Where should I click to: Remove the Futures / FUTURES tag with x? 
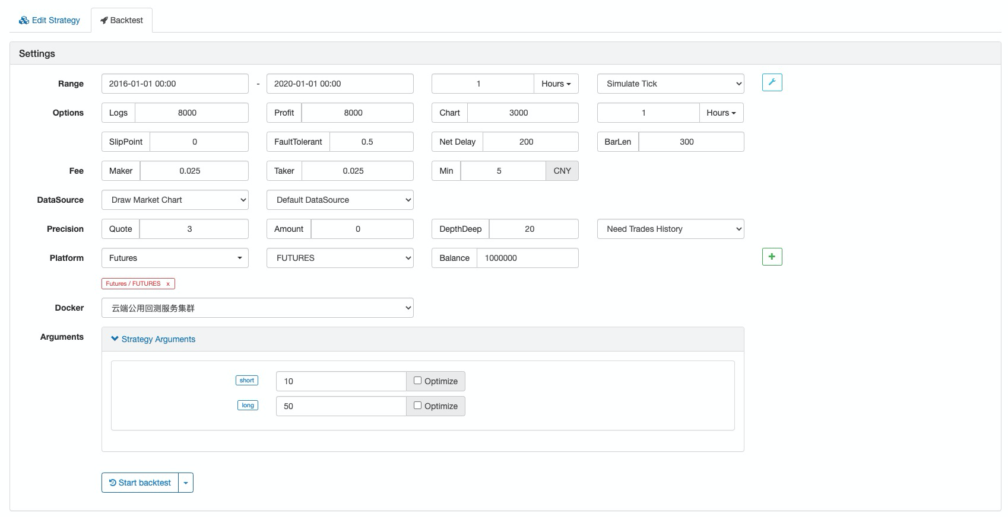(x=168, y=284)
